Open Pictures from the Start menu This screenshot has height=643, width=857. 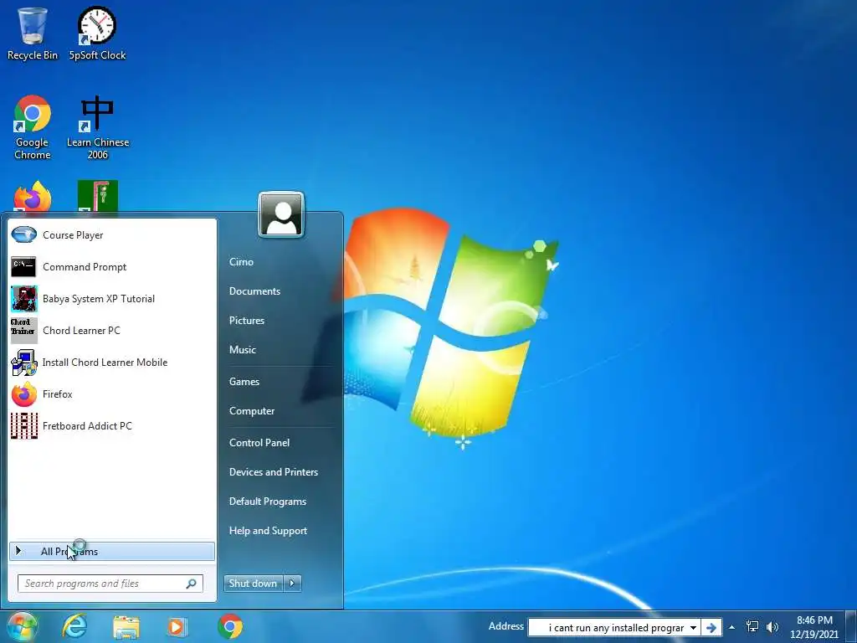click(x=247, y=321)
